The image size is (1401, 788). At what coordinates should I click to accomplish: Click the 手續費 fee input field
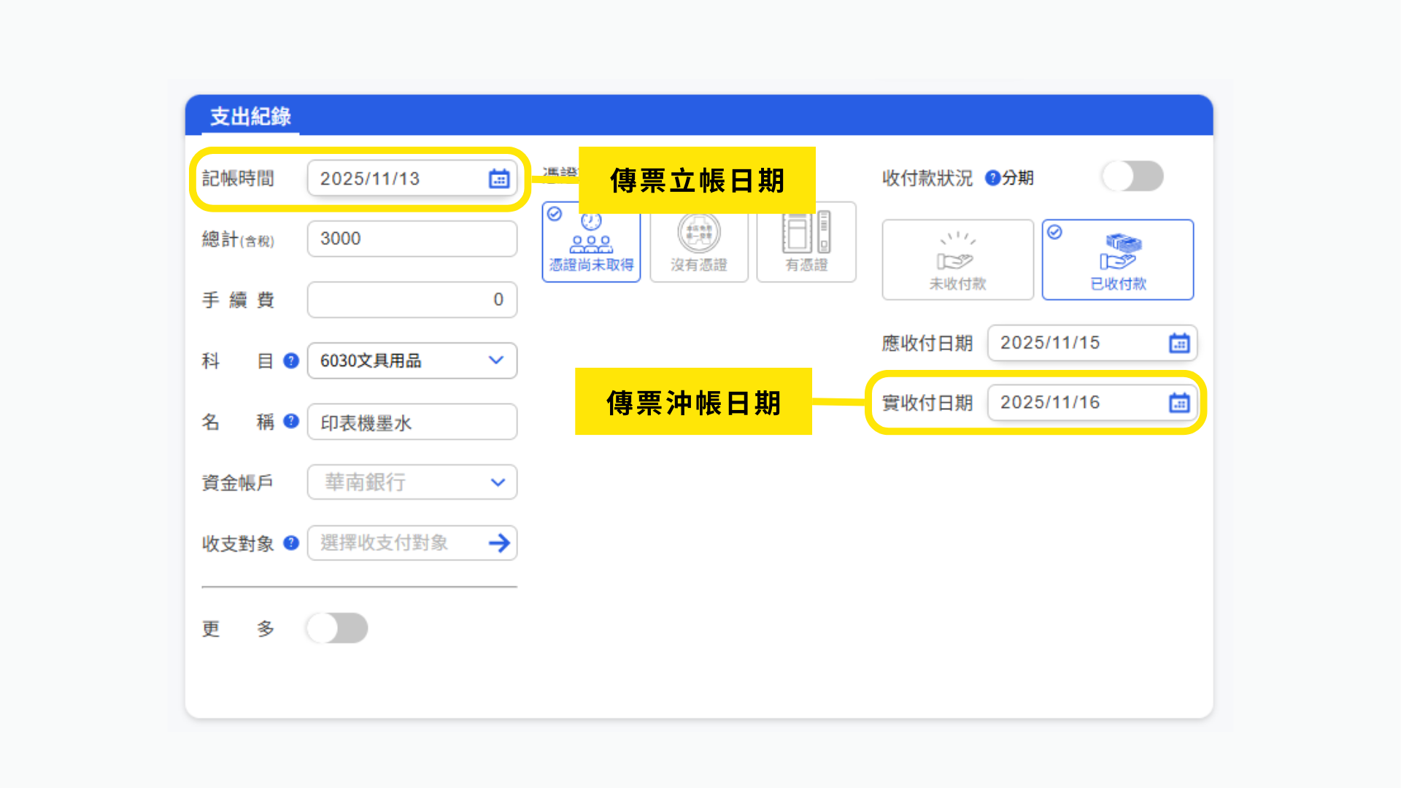click(x=412, y=300)
